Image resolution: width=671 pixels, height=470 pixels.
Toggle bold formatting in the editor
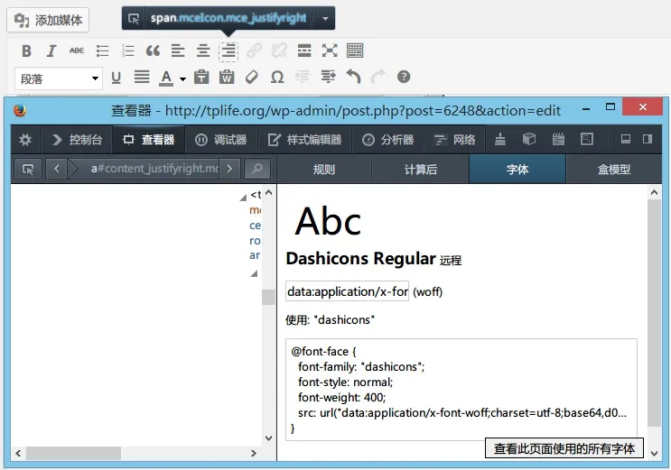(x=27, y=51)
